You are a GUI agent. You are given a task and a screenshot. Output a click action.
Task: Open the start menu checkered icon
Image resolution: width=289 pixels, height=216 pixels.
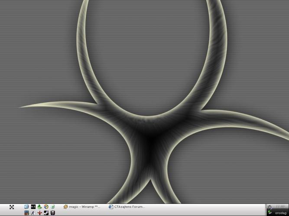(x=12, y=207)
